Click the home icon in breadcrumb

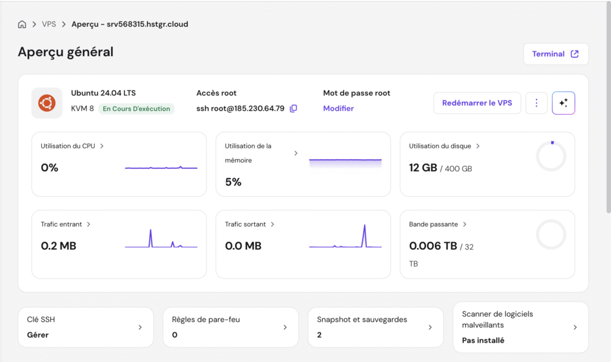coord(22,24)
